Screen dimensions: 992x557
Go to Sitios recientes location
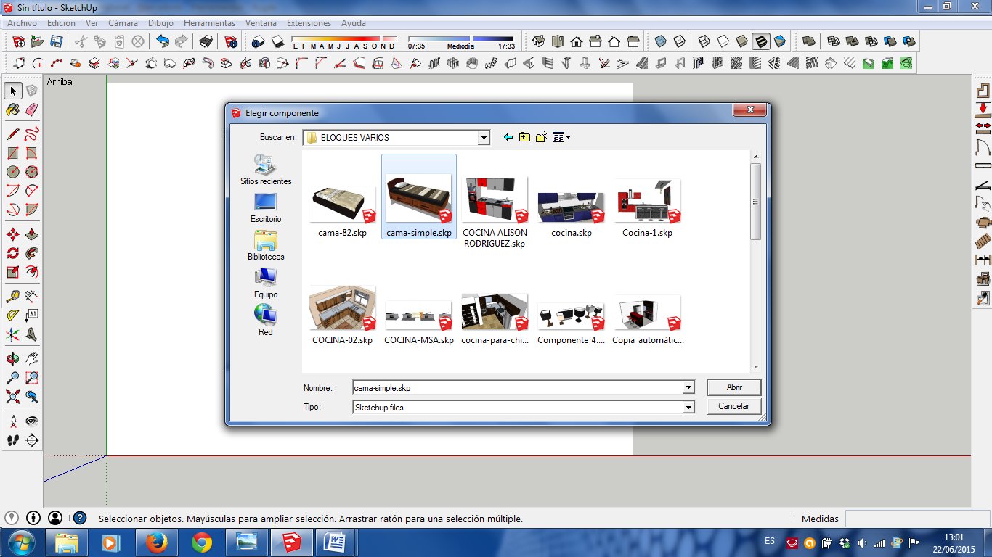click(266, 170)
